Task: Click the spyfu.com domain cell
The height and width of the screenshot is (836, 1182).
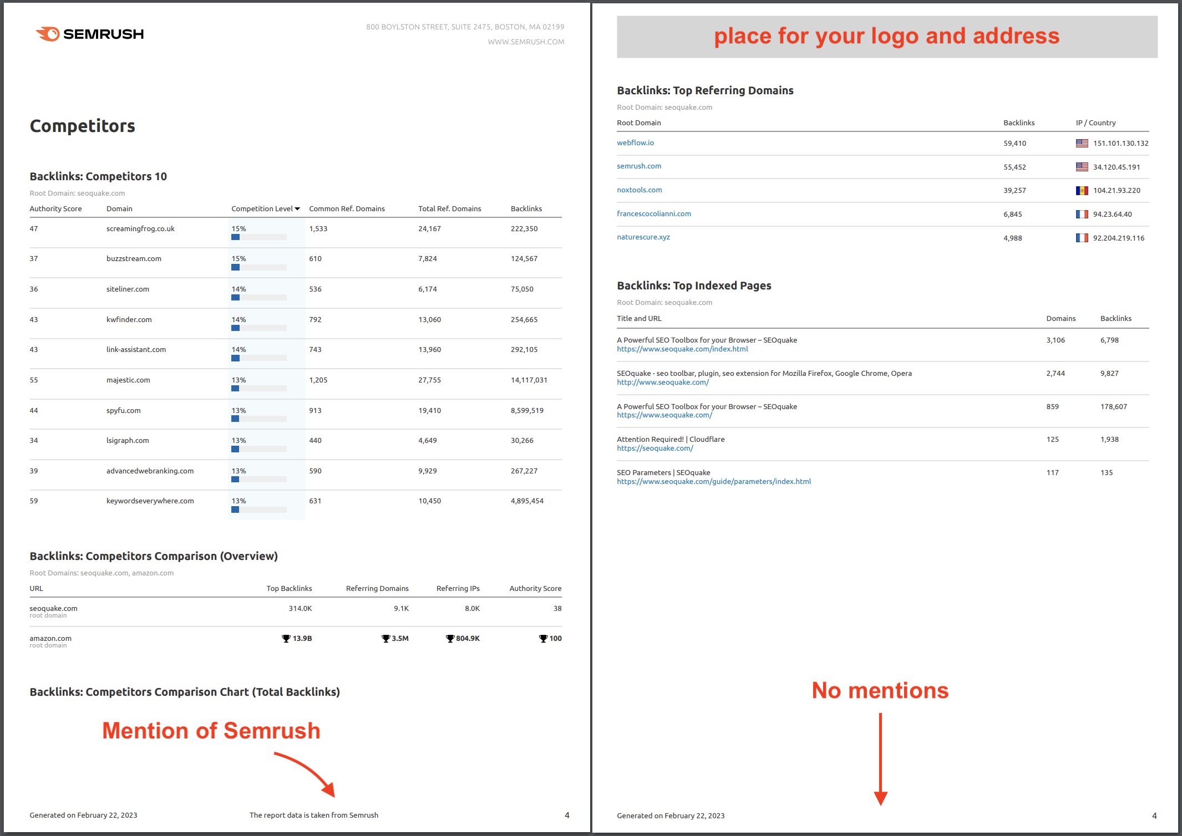Action: pos(123,410)
